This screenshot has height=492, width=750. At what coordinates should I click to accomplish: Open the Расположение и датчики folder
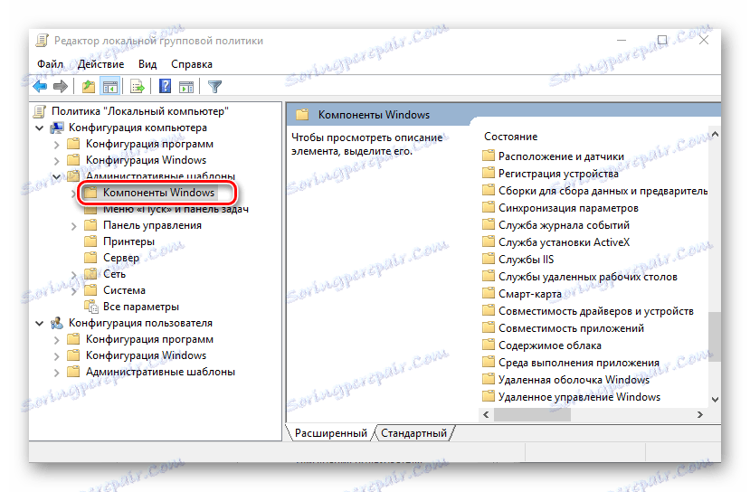(561, 156)
